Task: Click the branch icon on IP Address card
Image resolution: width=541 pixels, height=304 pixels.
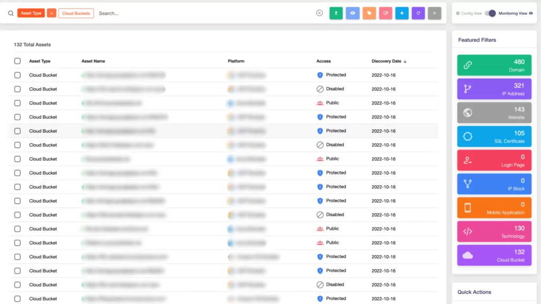Action: point(468,89)
